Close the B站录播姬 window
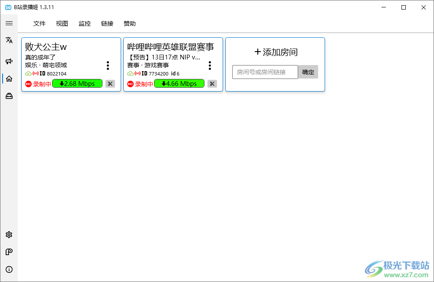Image resolution: width=434 pixels, height=282 pixels. [x=424, y=7]
